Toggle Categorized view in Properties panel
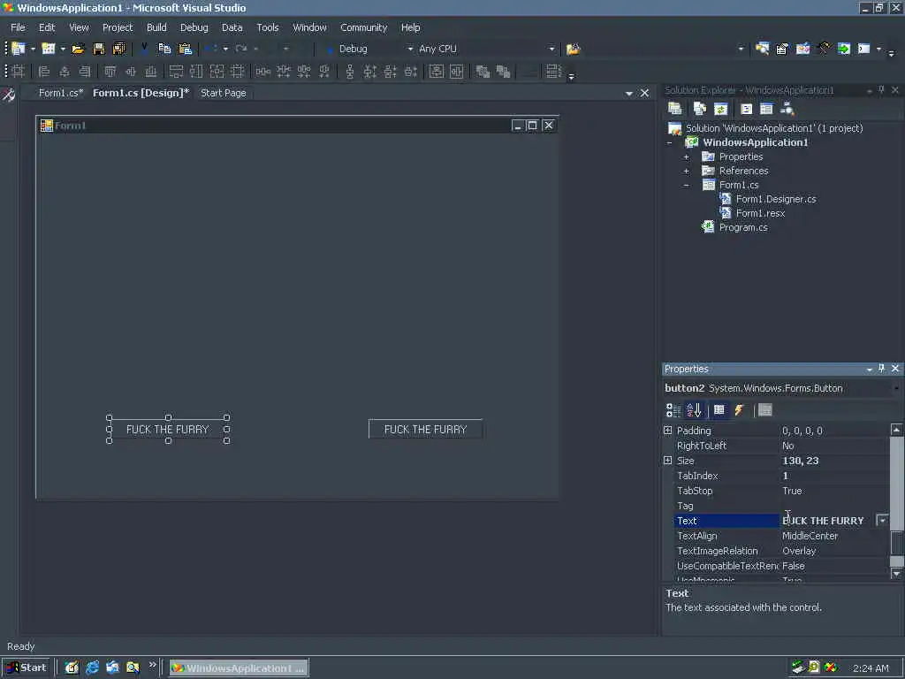This screenshot has height=679, width=905. click(673, 410)
